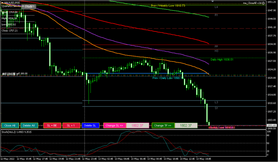278x162 pixels.
Task: Click the Delete All button
Action: pos(29,126)
